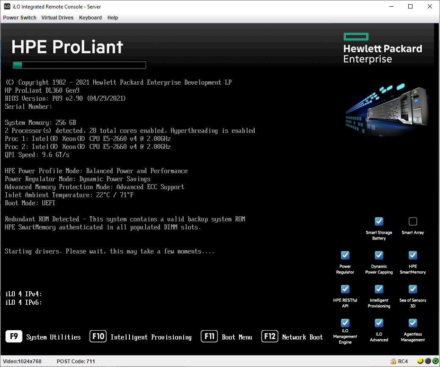Click the 'BIOS Version: P89 v2.90' line
The height and width of the screenshot is (367, 440).
point(65,99)
